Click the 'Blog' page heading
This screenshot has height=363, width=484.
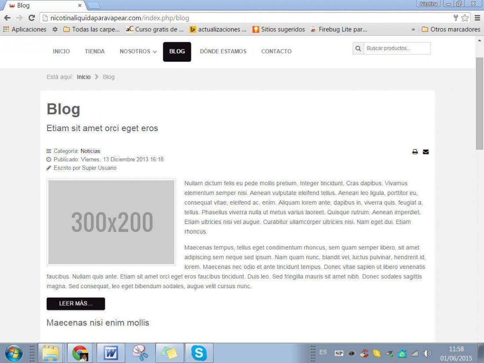(x=63, y=109)
